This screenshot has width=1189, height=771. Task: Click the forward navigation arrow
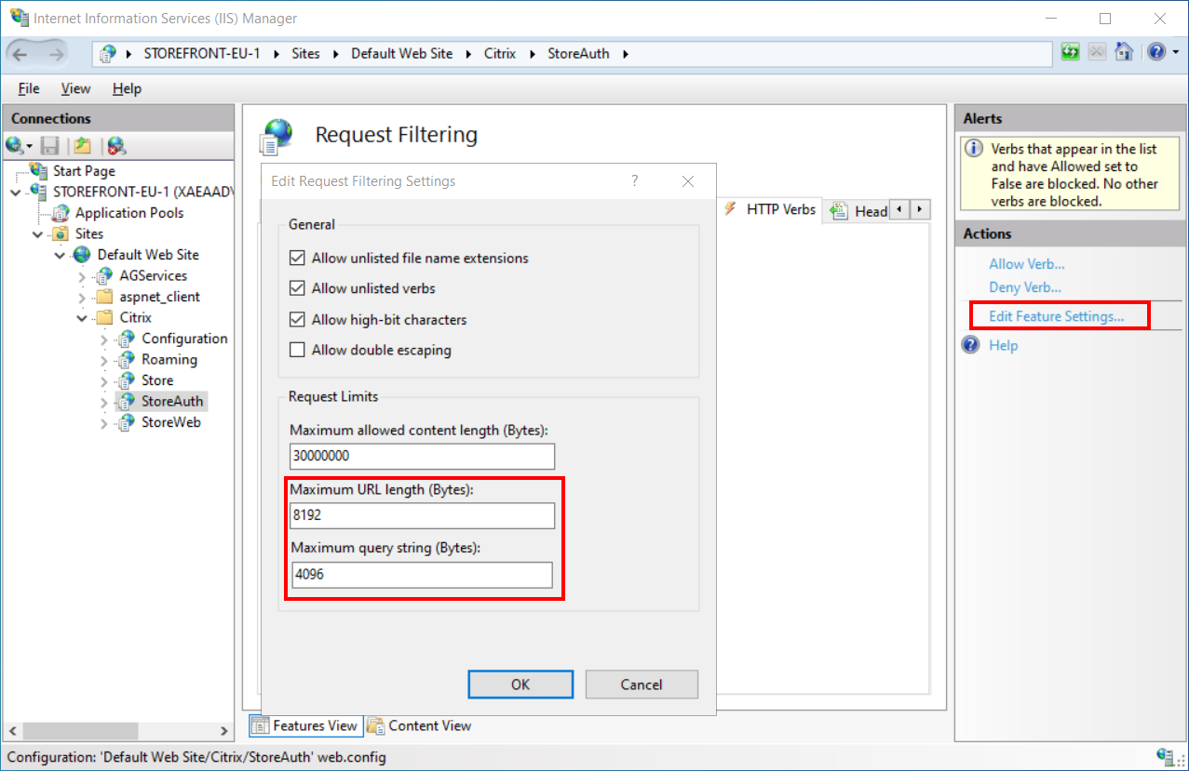tap(56, 54)
